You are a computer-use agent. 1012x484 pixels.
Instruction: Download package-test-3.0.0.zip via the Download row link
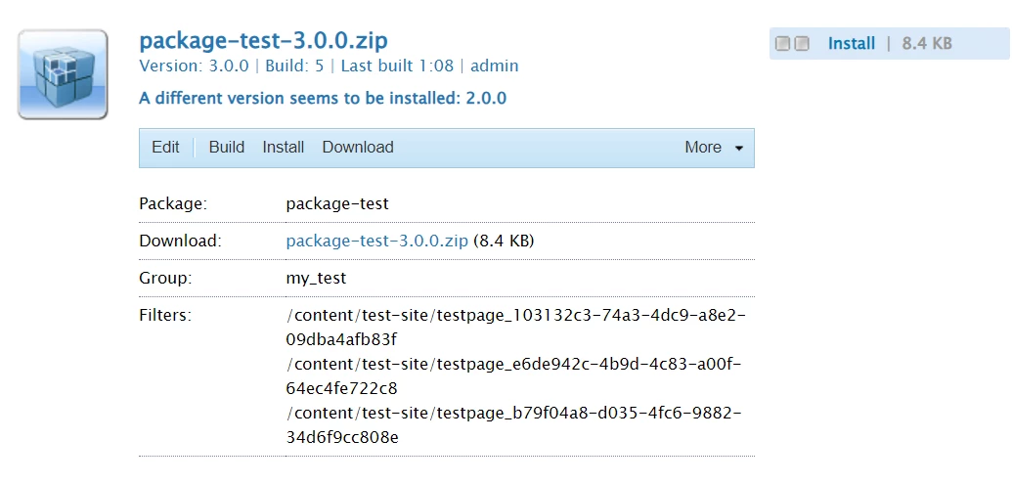coord(376,241)
